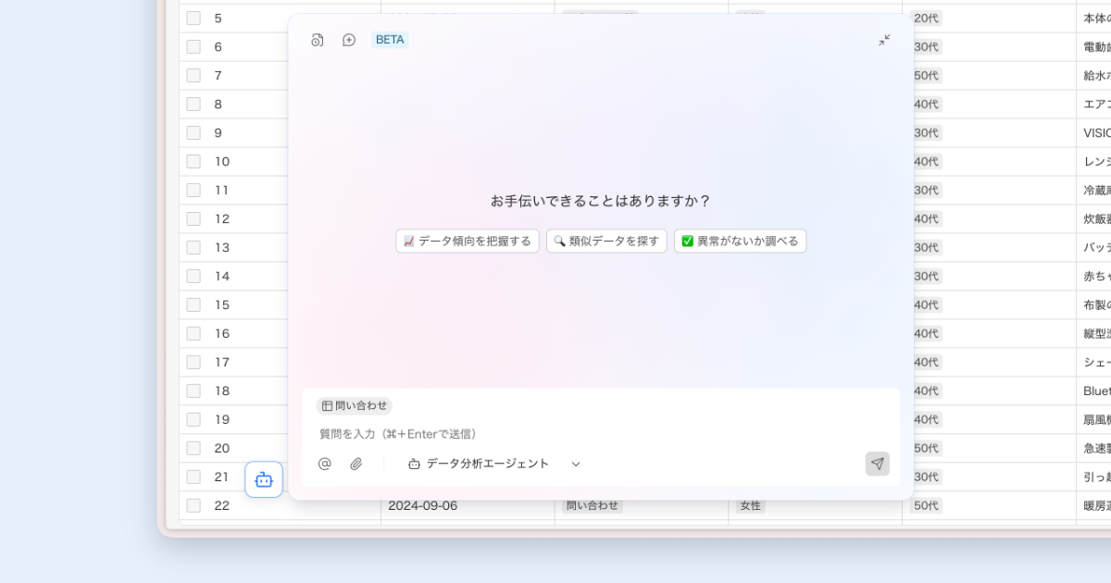The height and width of the screenshot is (583, 1111).
Task: Open chat history icon
Action: pos(318,40)
